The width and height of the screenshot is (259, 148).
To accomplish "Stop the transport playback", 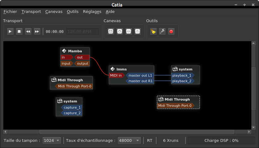I will coord(19,31).
